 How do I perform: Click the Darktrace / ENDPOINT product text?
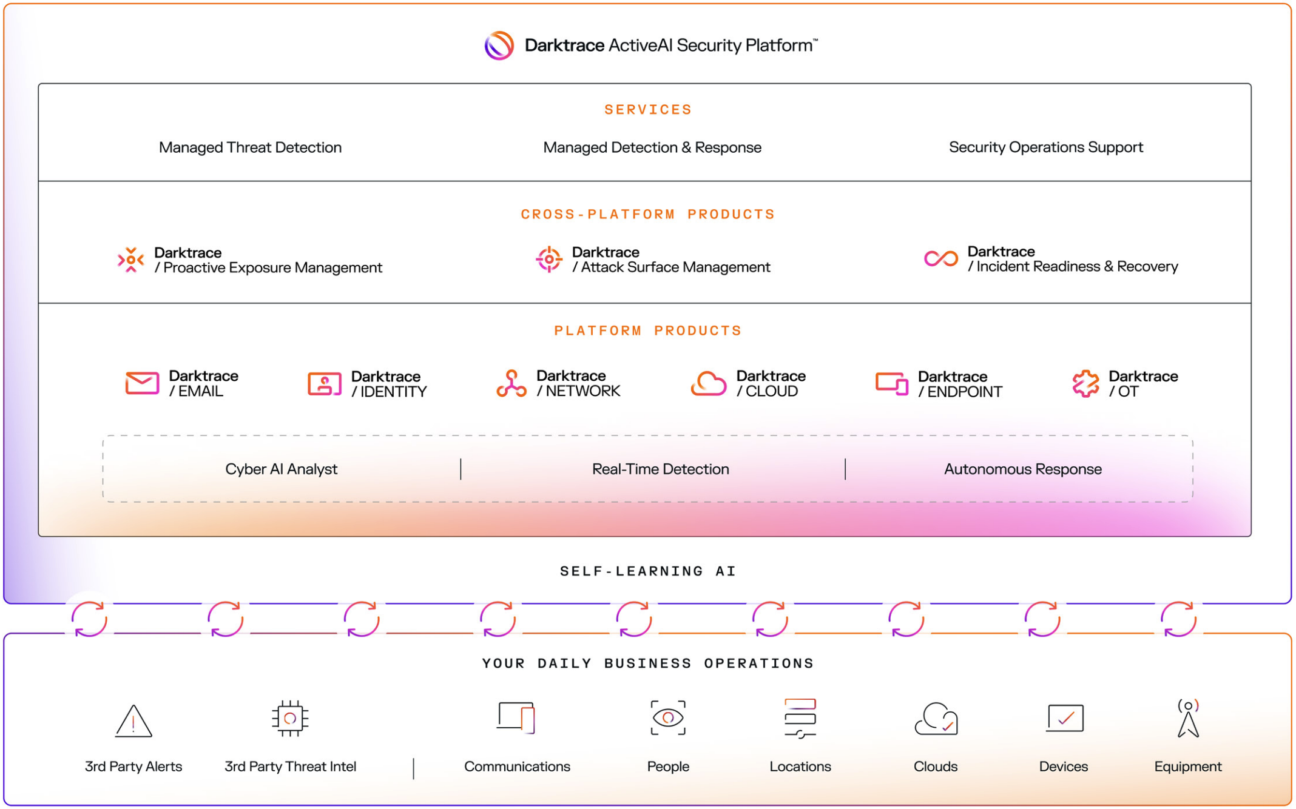960,384
